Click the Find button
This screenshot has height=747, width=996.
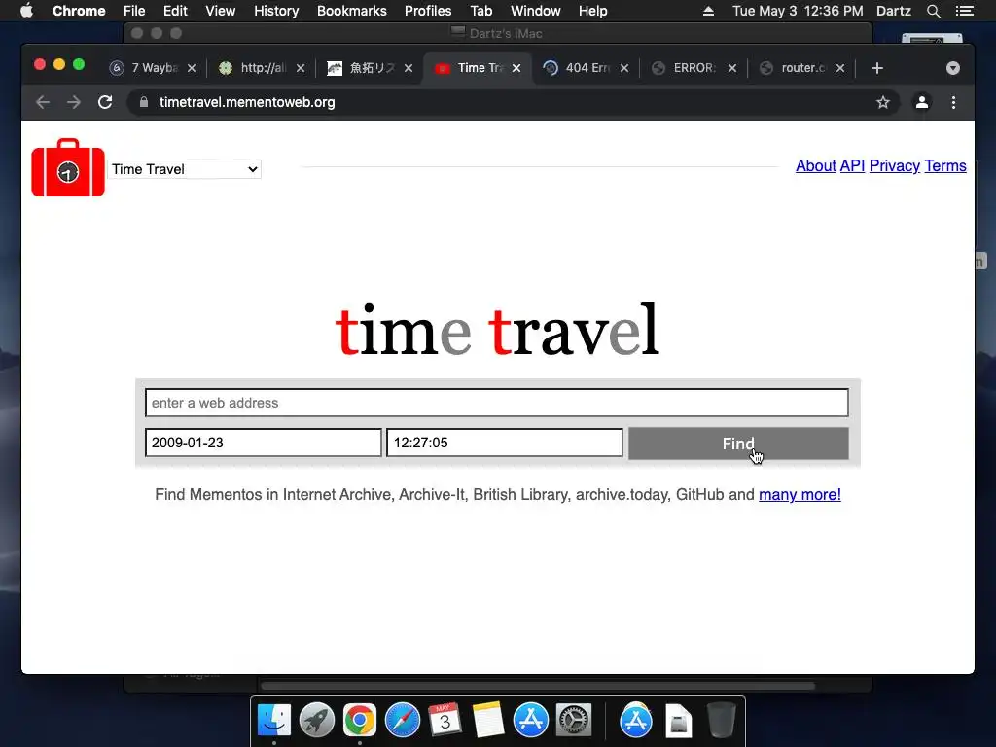tap(738, 444)
